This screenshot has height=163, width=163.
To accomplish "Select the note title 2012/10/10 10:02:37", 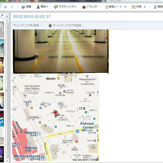I will point(32,16).
